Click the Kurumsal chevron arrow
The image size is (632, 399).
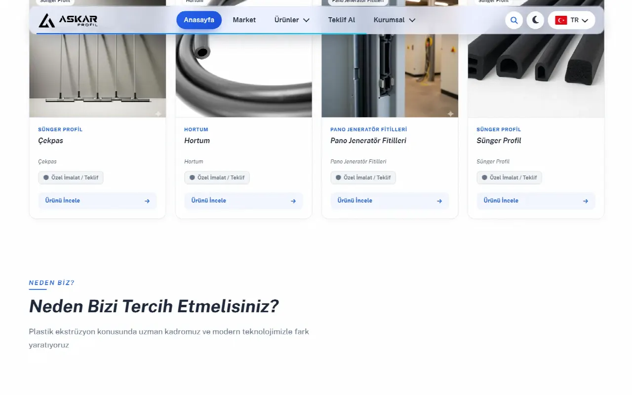coord(412,20)
